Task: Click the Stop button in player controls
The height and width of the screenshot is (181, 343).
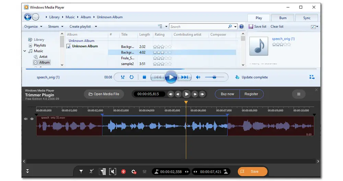Action: (144, 77)
